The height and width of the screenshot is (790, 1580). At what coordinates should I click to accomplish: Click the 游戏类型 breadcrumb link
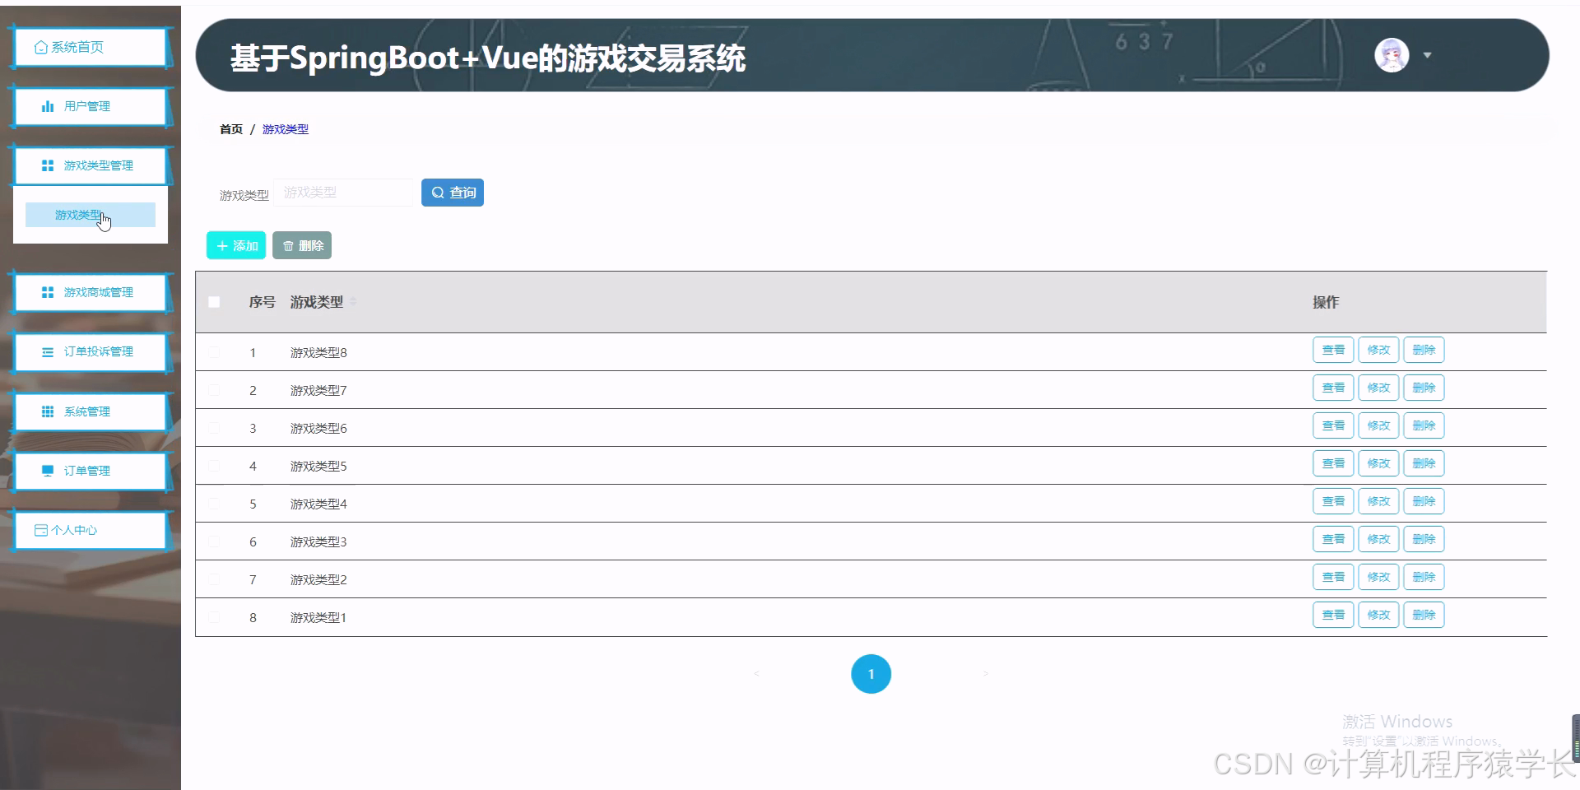[x=286, y=129]
